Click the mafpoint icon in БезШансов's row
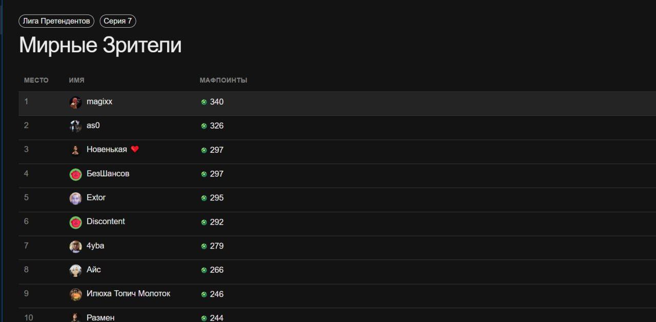Screen dimensions: 656x322 pos(204,174)
